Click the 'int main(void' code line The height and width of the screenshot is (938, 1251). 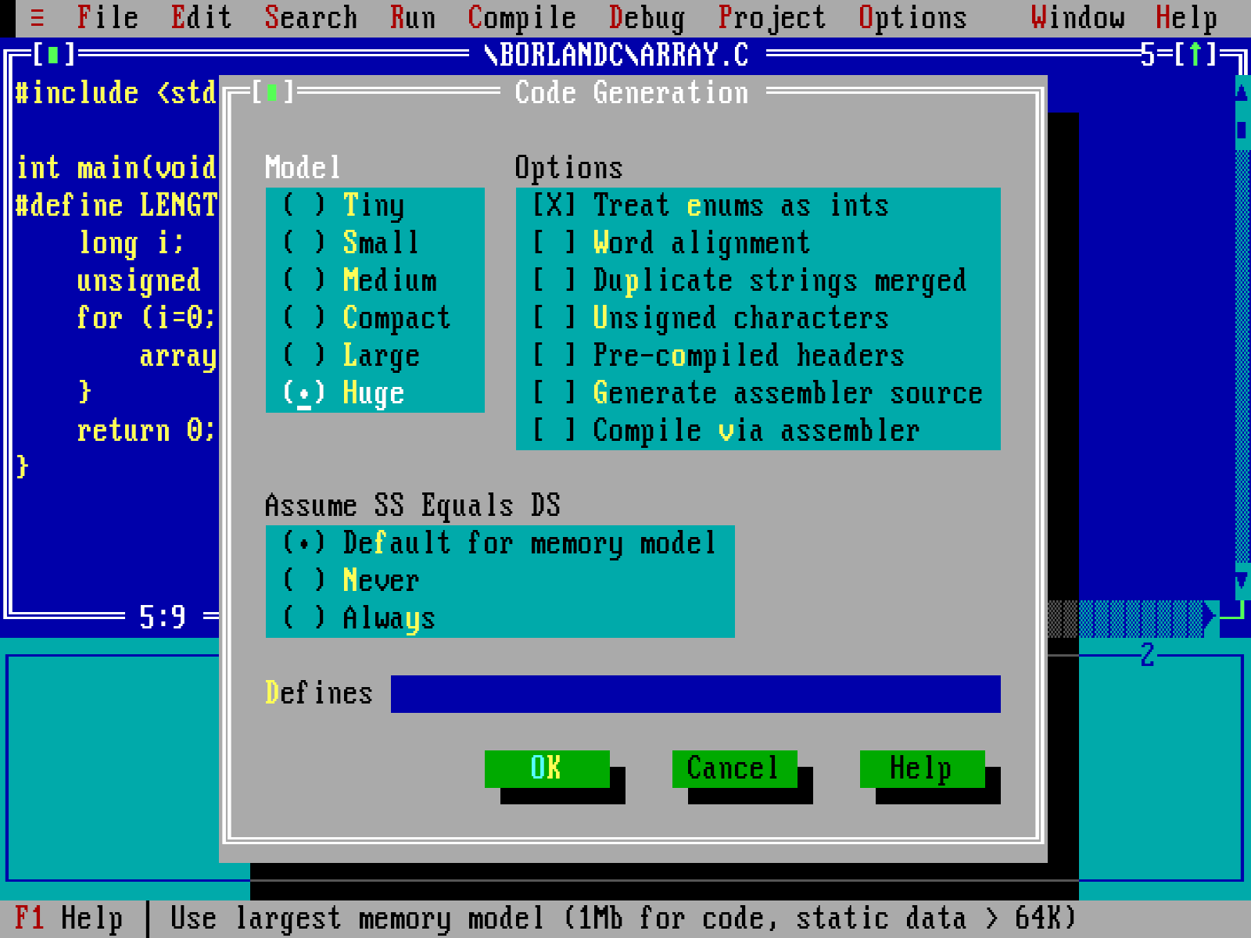[x=116, y=167]
